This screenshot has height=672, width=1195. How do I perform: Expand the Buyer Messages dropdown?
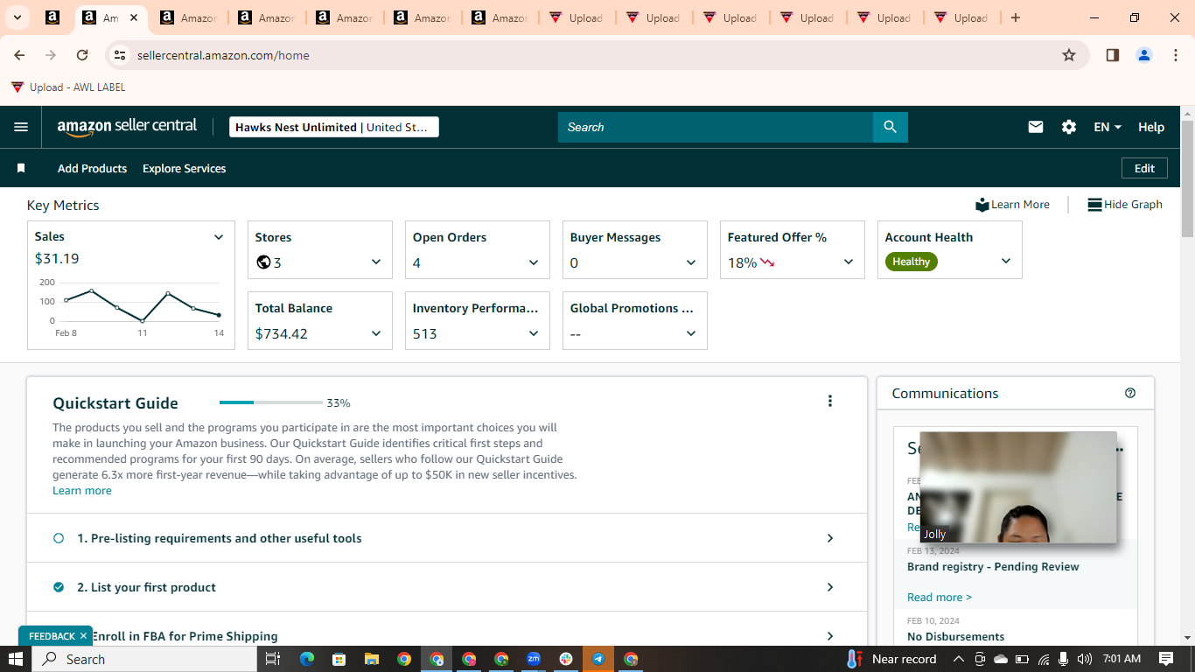click(x=691, y=262)
